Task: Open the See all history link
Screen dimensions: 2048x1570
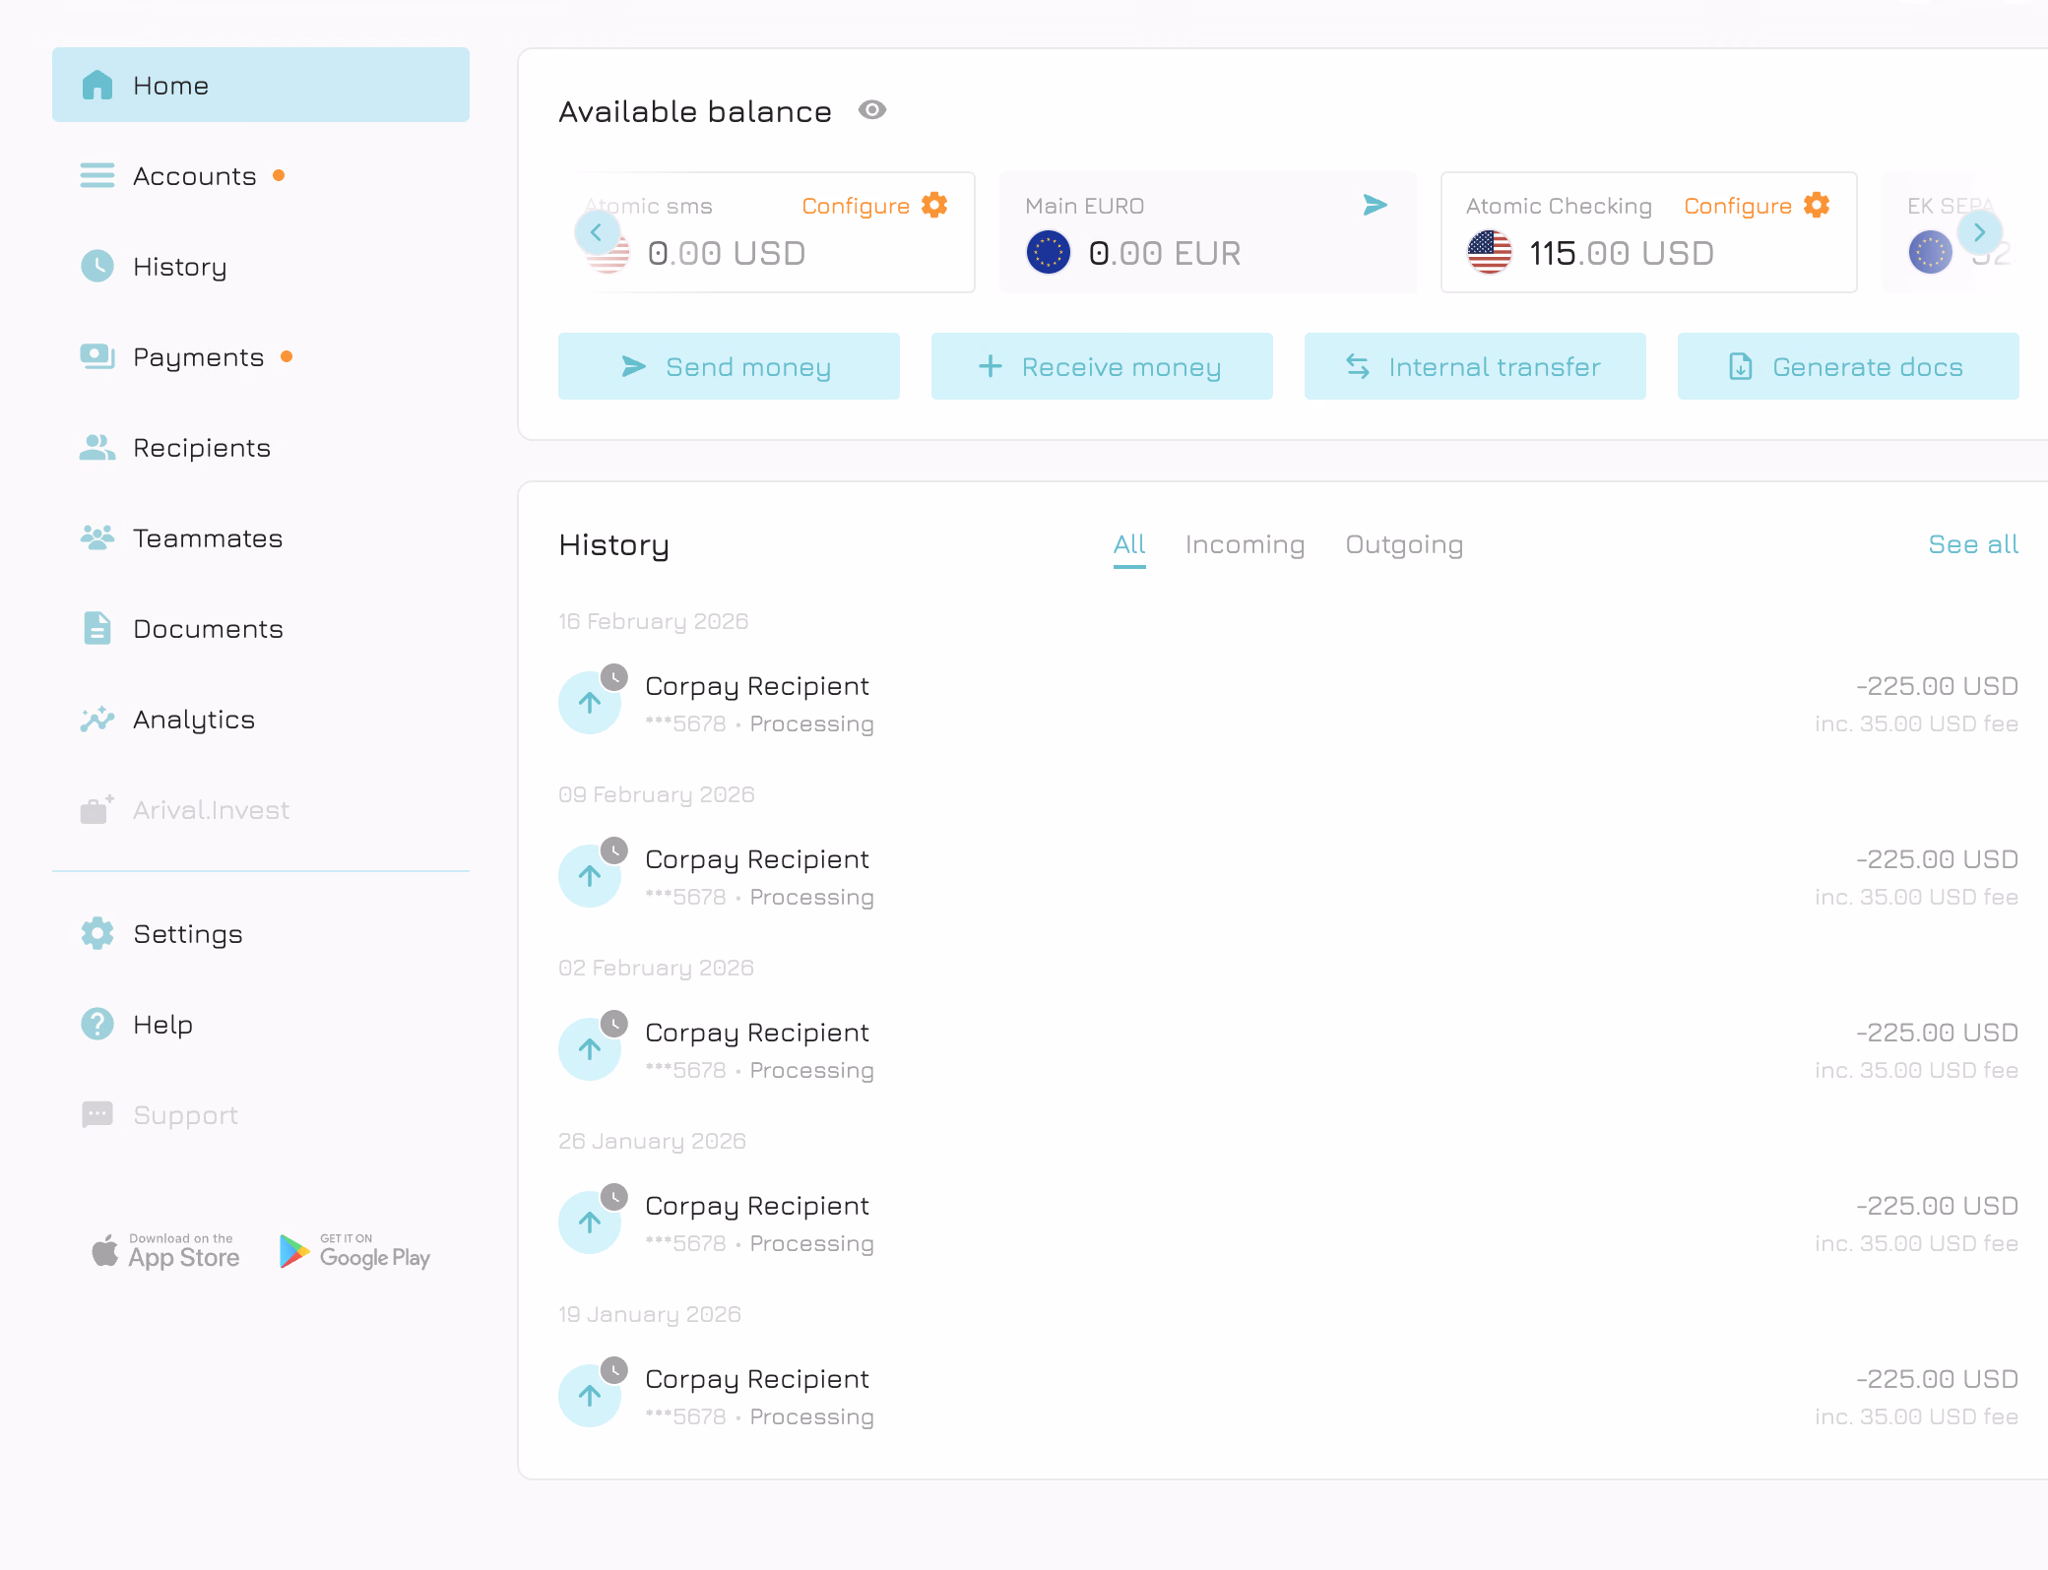Action: 1973,544
